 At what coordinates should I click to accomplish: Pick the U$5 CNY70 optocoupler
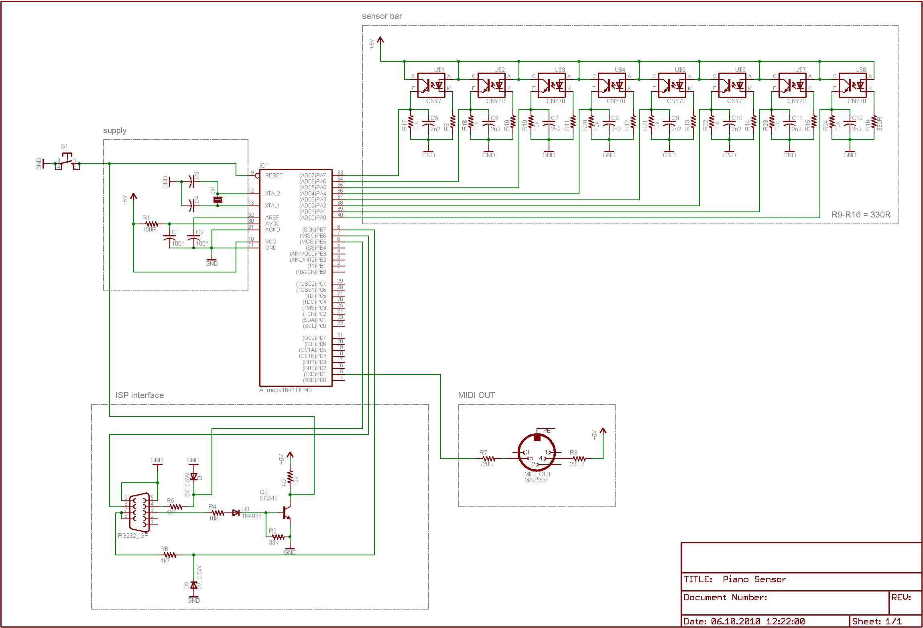pyautogui.click(x=672, y=85)
